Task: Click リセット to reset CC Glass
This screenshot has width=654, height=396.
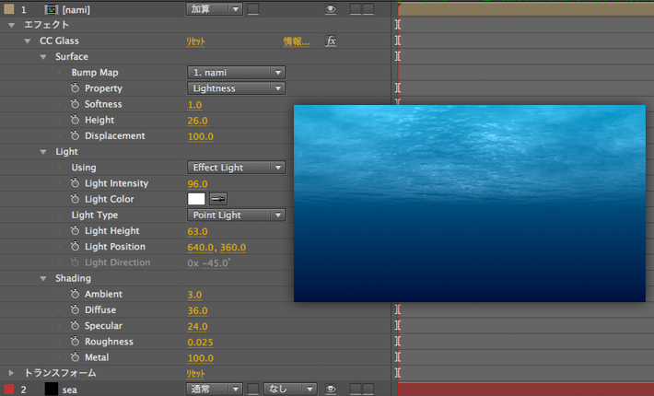Action: [x=196, y=41]
